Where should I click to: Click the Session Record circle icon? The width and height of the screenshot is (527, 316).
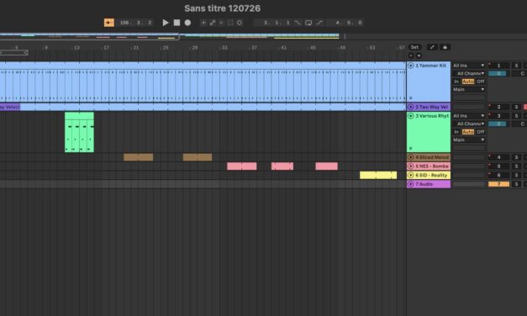coord(240,23)
